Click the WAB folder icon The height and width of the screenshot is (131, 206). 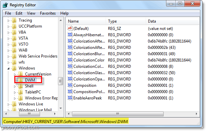click(x=14, y=50)
